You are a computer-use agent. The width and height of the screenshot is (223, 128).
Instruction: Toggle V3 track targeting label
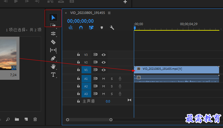(x=86, y=55)
